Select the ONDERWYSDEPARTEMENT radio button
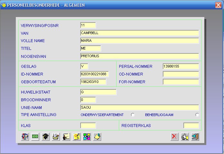The height and width of the screenshot is (154, 224). (132, 115)
